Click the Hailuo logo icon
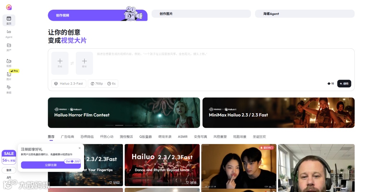 click(x=9, y=8)
